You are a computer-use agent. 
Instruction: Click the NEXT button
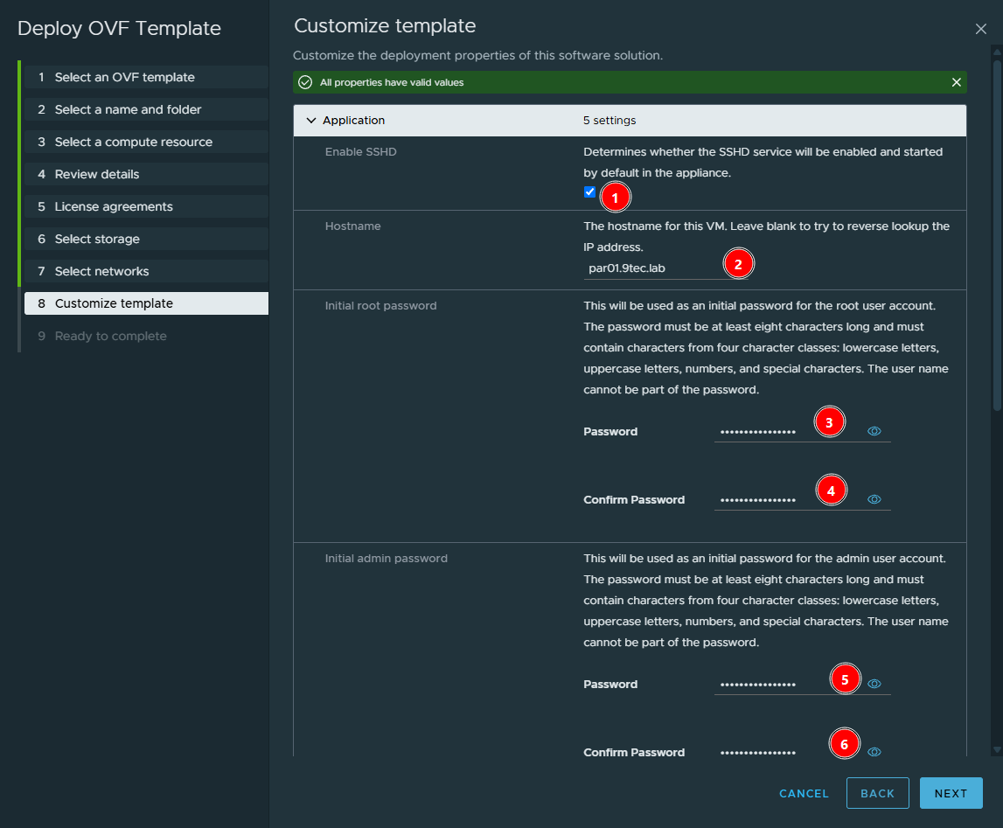click(951, 794)
